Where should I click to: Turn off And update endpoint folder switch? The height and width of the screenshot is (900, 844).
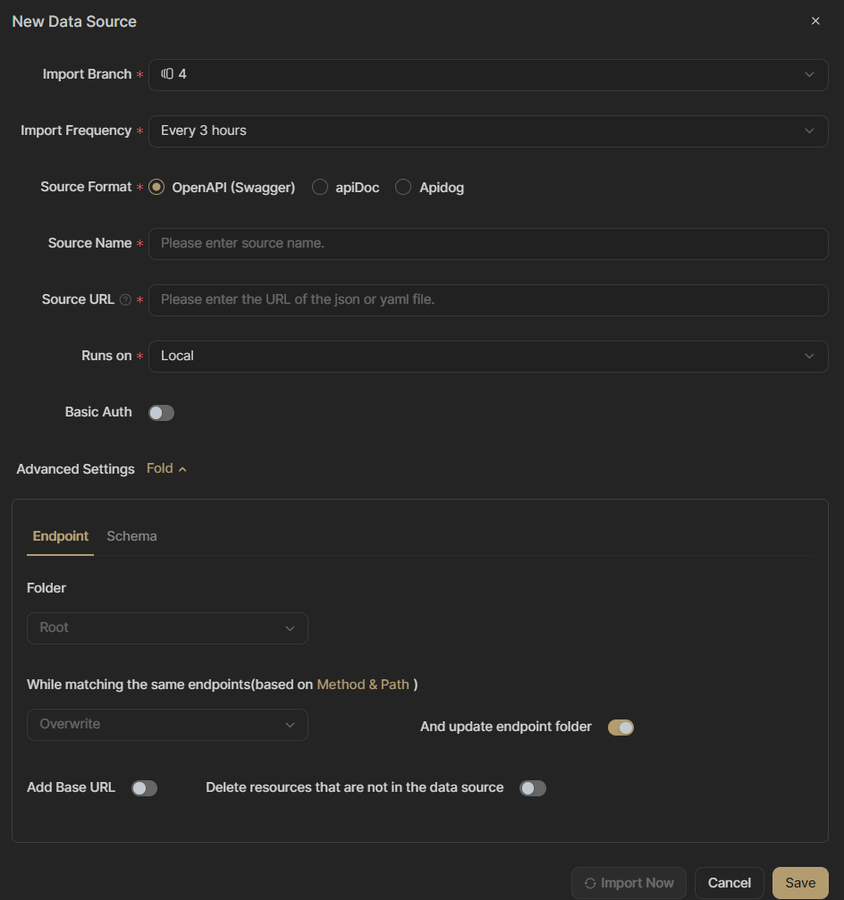click(x=620, y=728)
